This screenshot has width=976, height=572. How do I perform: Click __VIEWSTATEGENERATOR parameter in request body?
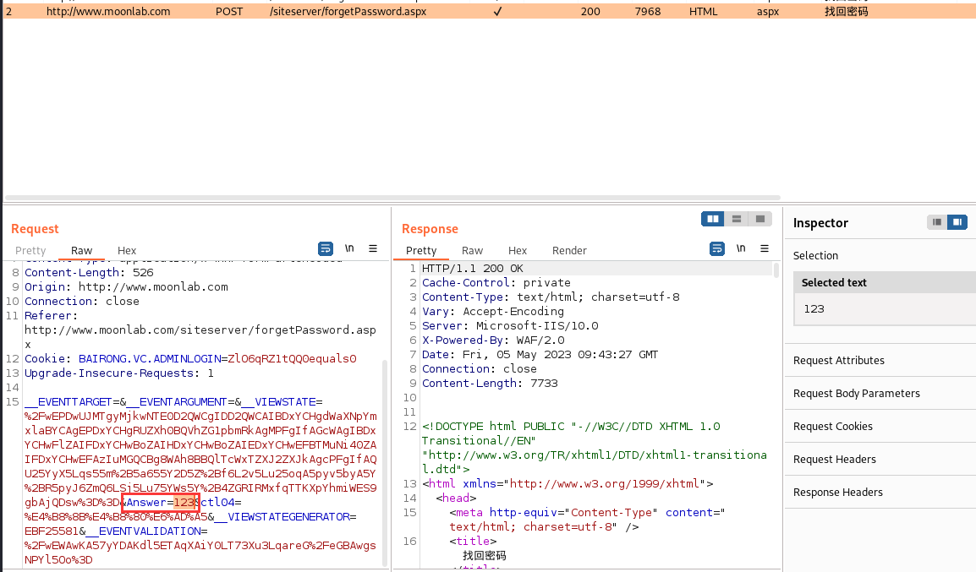click(x=282, y=516)
